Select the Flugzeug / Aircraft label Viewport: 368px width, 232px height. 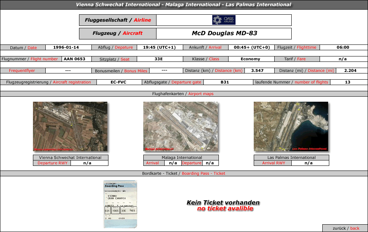coord(118,33)
